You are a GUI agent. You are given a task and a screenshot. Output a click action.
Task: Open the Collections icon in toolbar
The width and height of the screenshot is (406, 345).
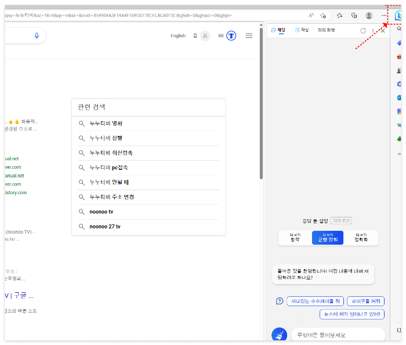tap(354, 16)
